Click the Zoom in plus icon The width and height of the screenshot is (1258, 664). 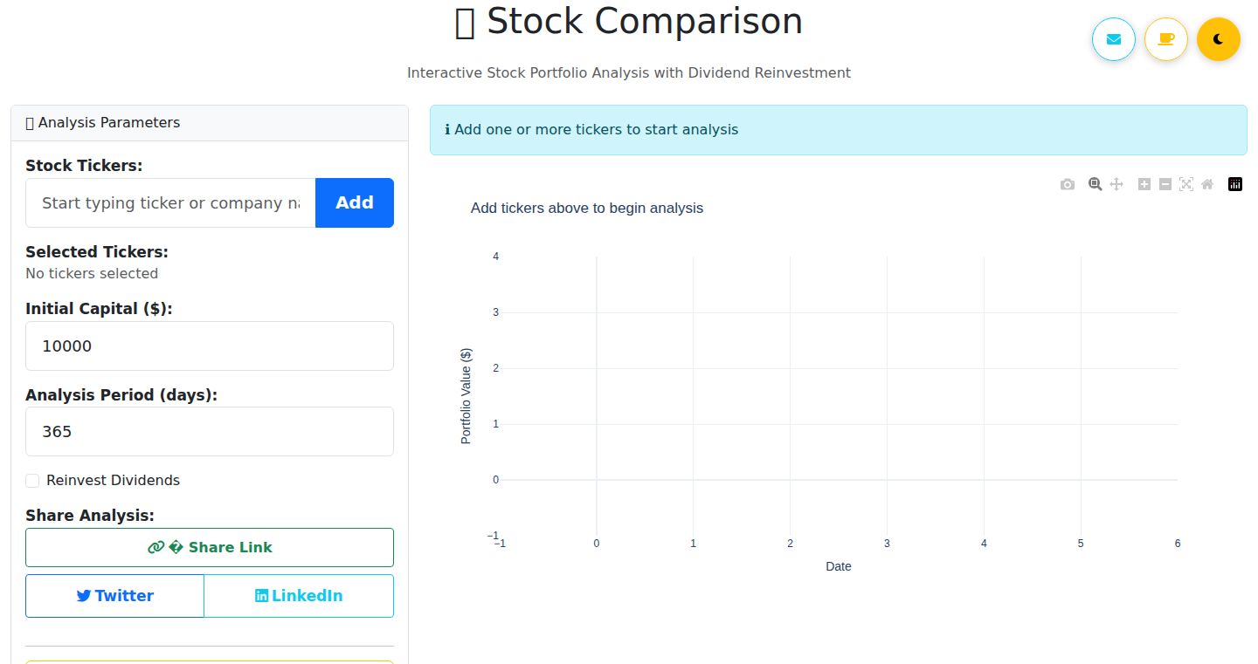1144,184
